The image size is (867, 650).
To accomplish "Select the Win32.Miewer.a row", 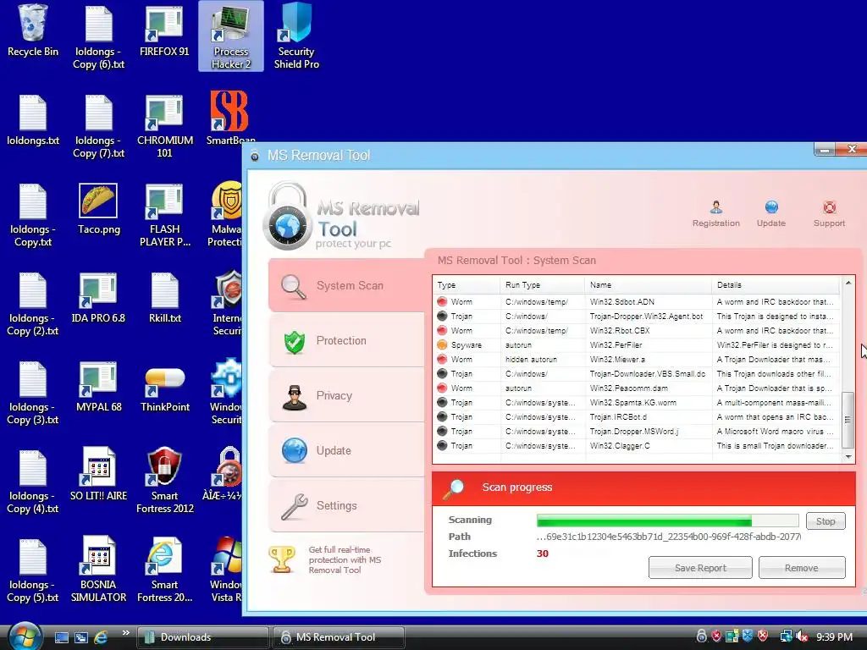I will pyautogui.click(x=637, y=359).
